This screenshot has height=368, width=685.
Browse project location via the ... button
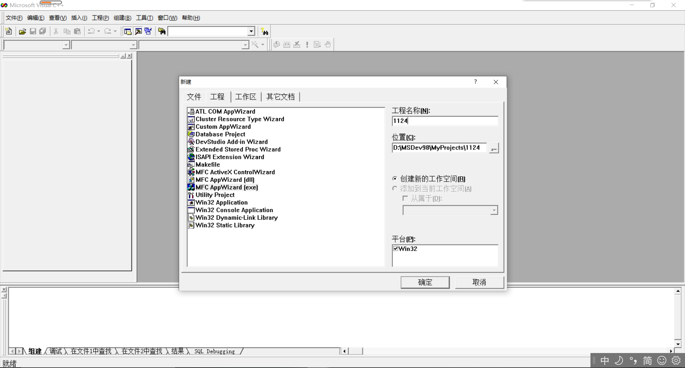(x=494, y=148)
